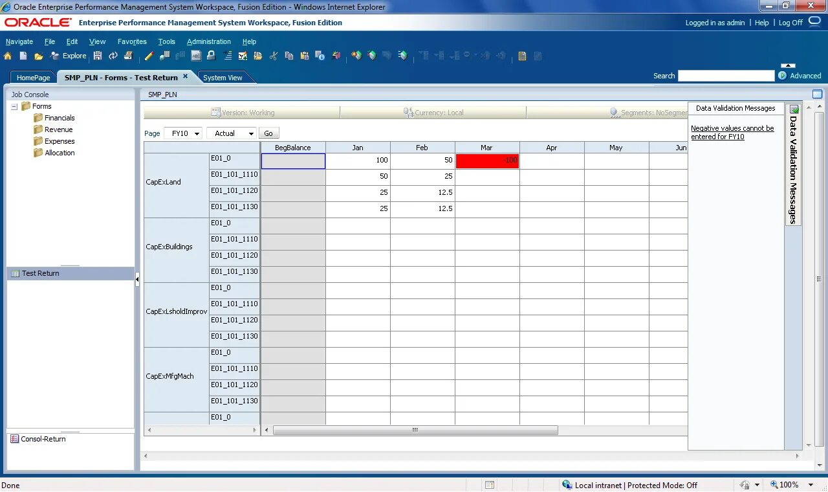This screenshot has height=492, width=828.
Task: Click the Jan cell showing 100
Action: pos(358,161)
